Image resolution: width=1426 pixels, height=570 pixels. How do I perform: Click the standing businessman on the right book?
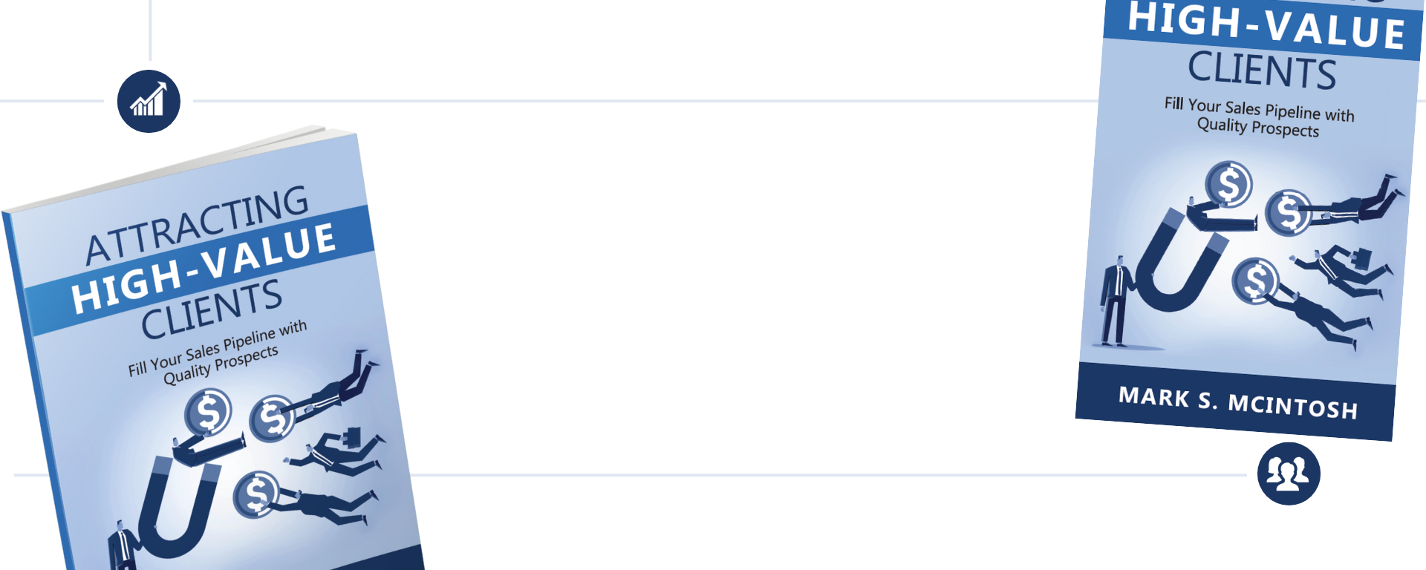tap(1115, 302)
